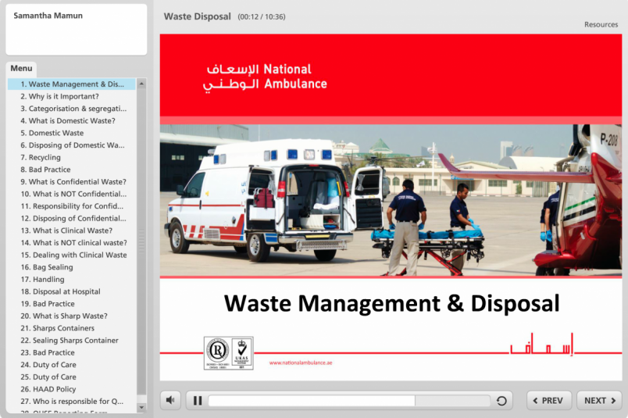Select '8. Bad Practice' in the menu

tap(45, 170)
